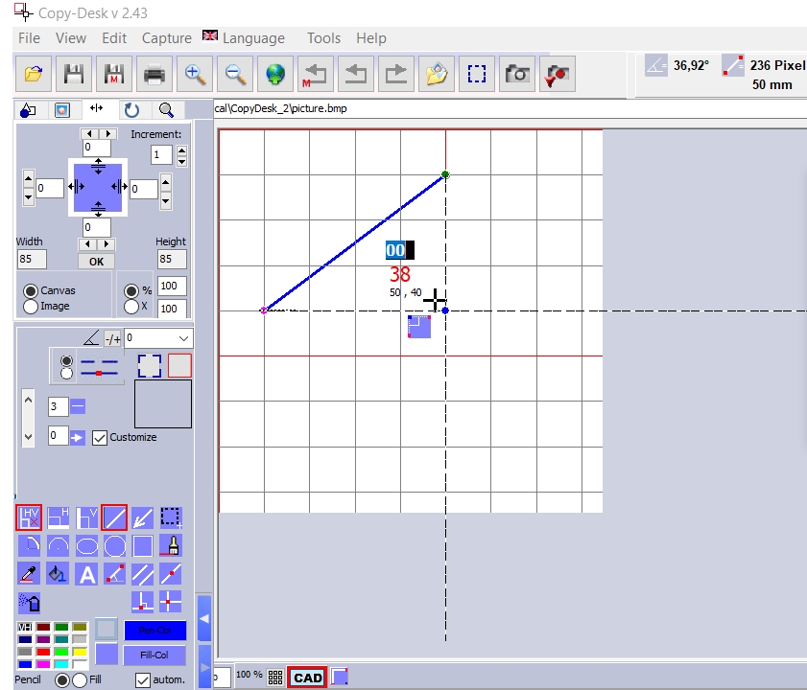The image size is (807, 690).
Task: Click the Increment down spinner arrow
Action: [183, 160]
